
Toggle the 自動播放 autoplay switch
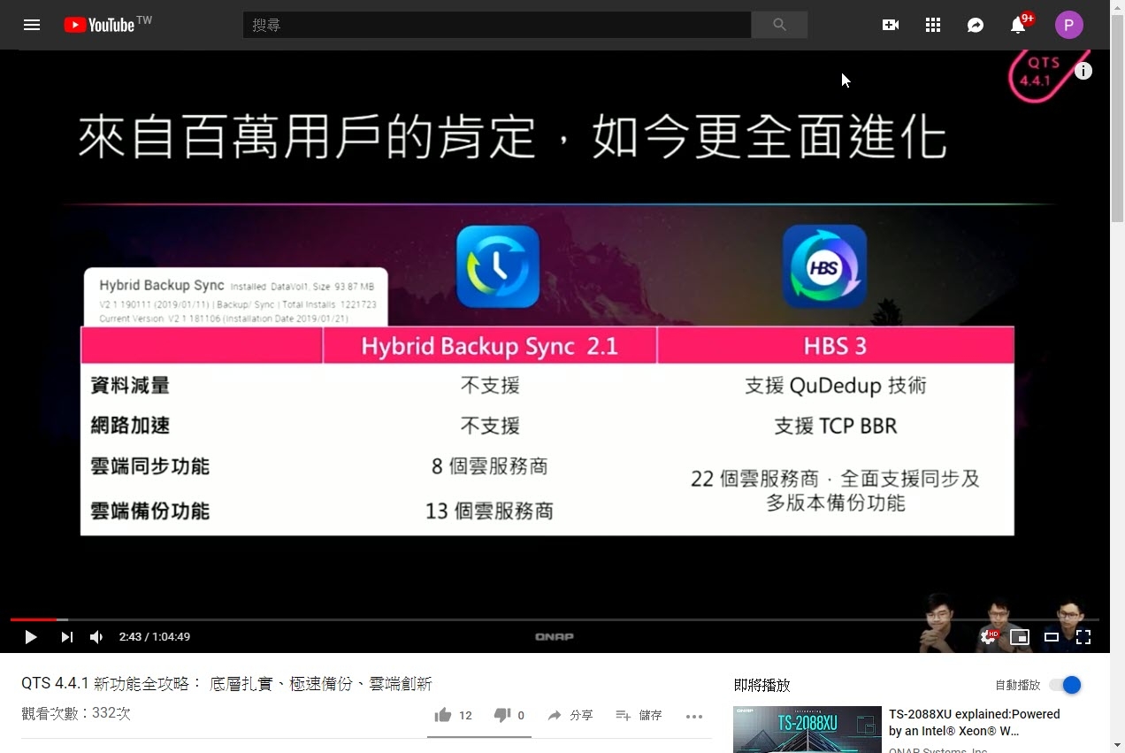(x=1065, y=685)
